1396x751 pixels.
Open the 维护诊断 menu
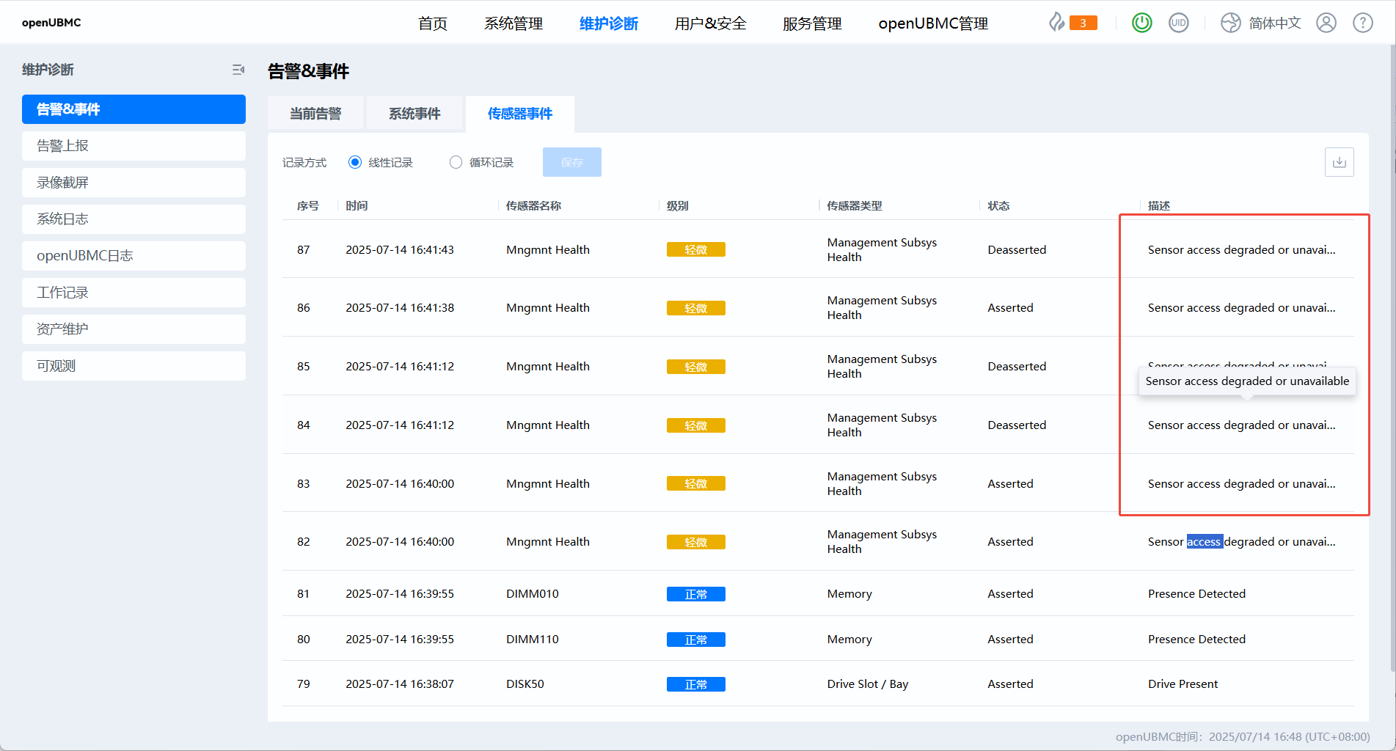(x=609, y=23)
